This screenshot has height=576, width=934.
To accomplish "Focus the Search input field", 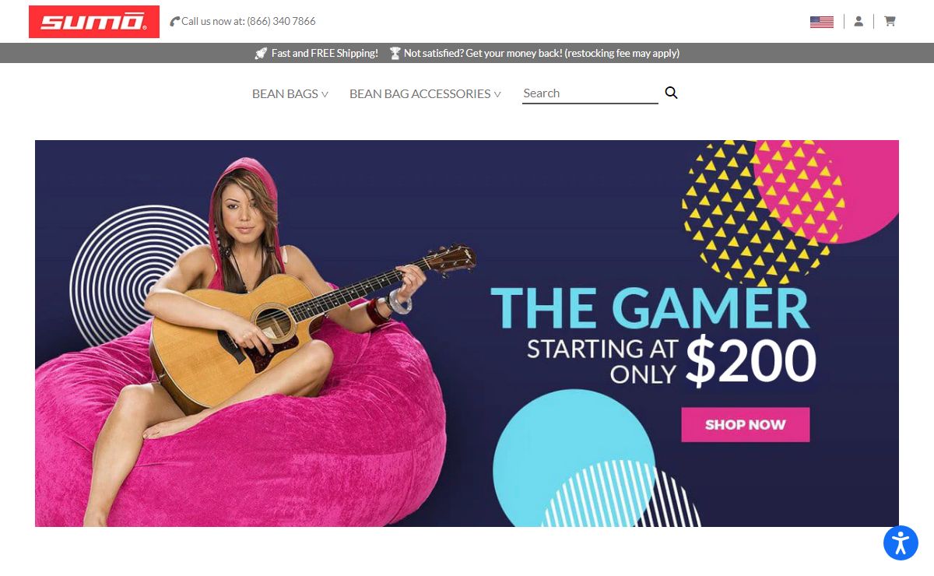I will 590,93.
